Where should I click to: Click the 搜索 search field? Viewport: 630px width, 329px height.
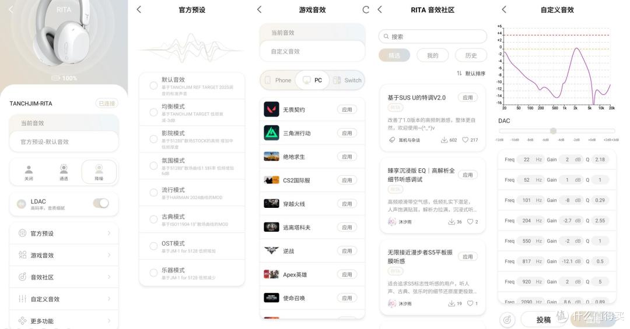(x=432, y=37)
